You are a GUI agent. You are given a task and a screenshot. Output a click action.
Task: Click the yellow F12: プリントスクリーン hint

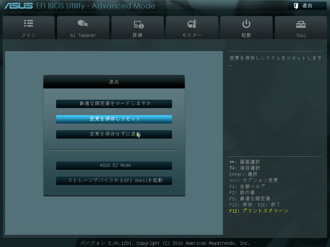pos(259,211)
